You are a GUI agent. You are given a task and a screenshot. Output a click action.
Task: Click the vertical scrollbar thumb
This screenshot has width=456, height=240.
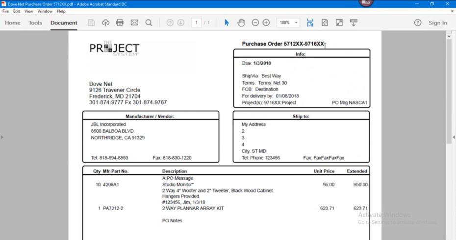click(x=449, y=91)
